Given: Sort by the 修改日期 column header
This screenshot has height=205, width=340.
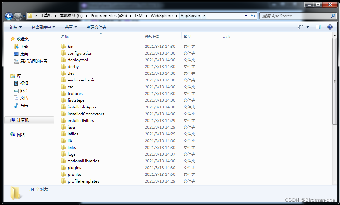Looking at the screenshot, I should coord(153,37).
